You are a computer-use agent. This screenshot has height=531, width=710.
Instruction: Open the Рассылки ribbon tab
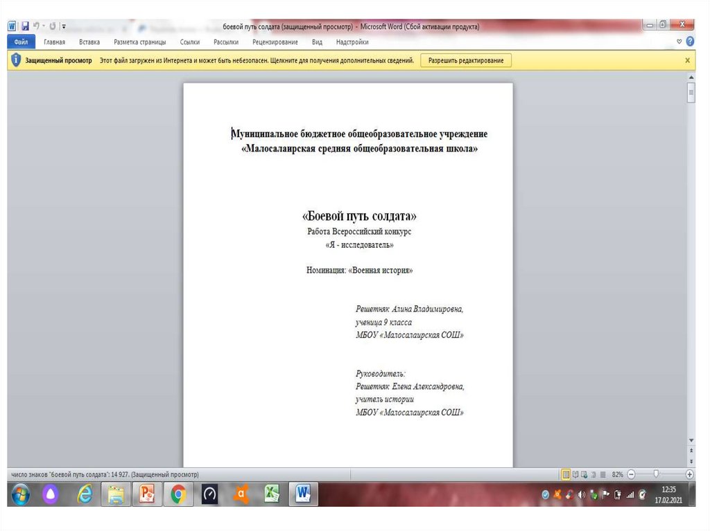point(226,42)
